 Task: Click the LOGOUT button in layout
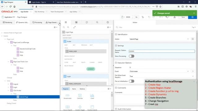(x=91, y=69)
